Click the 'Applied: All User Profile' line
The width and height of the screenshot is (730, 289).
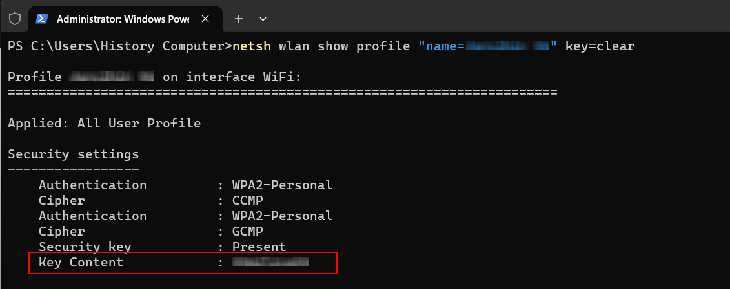coord(104,123)
